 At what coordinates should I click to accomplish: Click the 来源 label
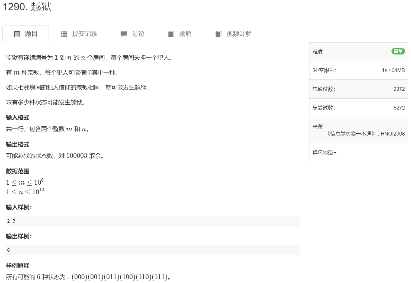point(319,127)
